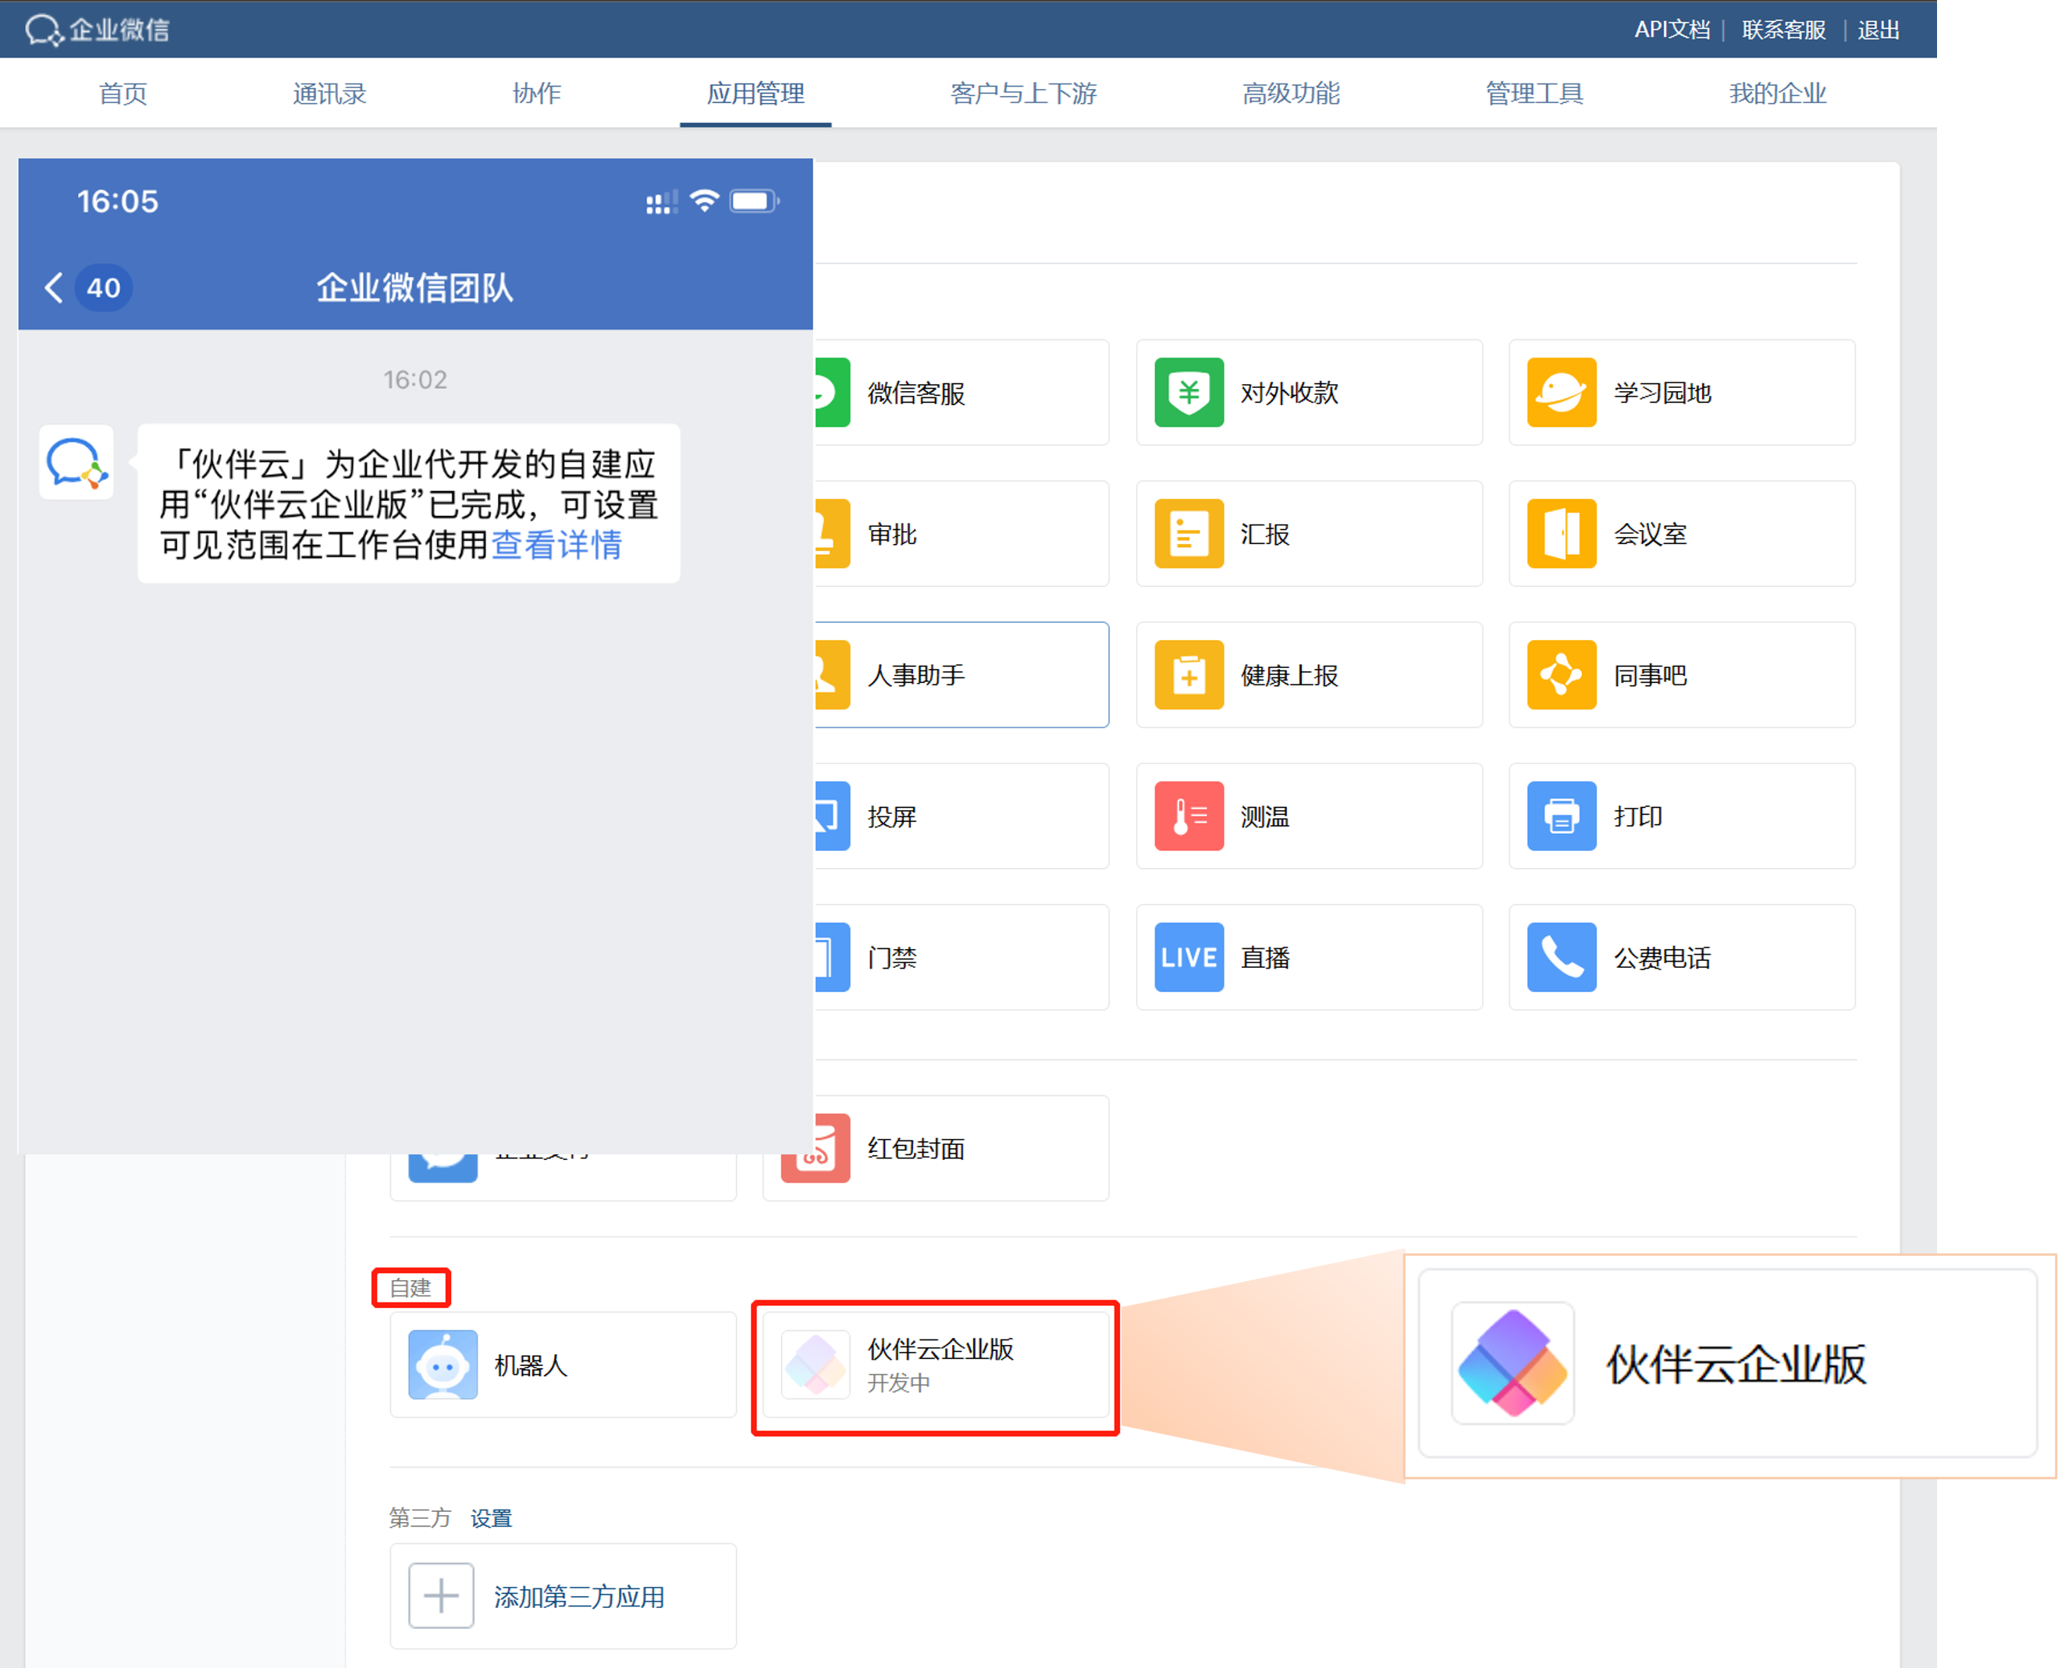
Task: Tap the wifi icon in phone status bar
Action: (x=704, y=201)
